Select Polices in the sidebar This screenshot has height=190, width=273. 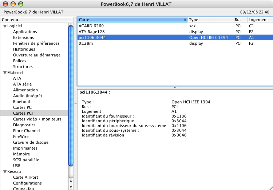click(x=20, y=61)
